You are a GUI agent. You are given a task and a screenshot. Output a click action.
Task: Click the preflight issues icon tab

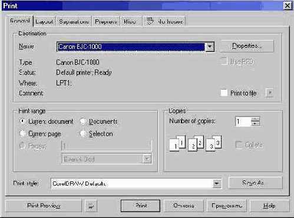point(164,21)
